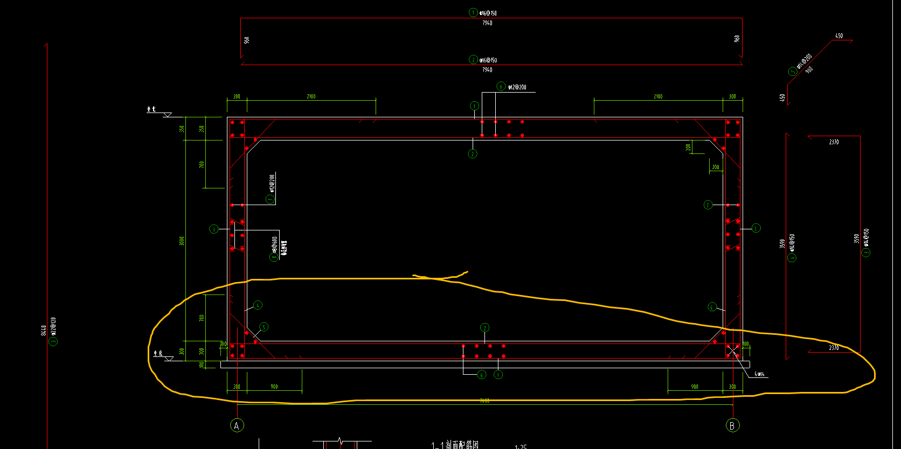Screen dimensions: 901x449
Task: Click φ14@150 label of detached bar mark 3
Action: [866, 237]
